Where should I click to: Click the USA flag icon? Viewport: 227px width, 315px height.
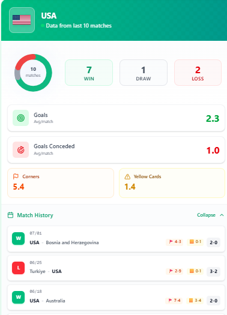click(22, 20)
